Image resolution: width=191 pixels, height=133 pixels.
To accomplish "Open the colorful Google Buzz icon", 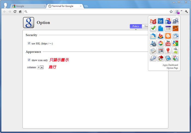I will point(175,43).
